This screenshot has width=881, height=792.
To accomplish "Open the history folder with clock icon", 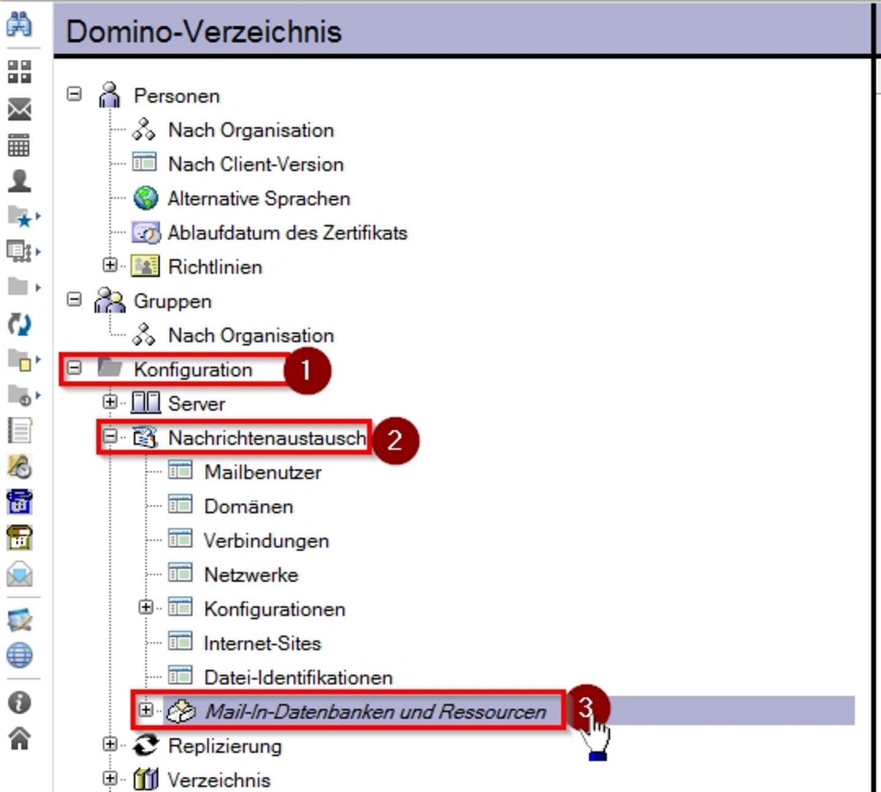I will pyautogui.click(x=19, y=395).
